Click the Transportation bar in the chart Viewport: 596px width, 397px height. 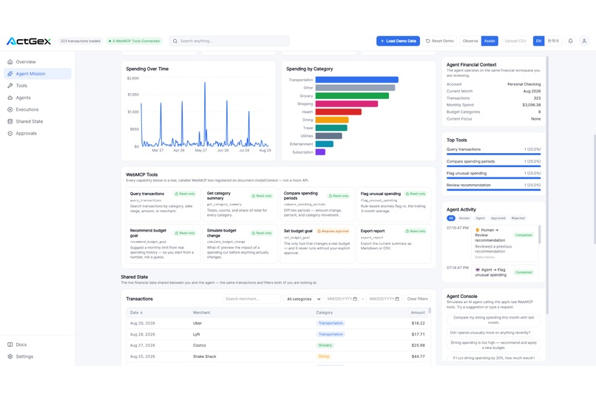(x=357, y=80)
